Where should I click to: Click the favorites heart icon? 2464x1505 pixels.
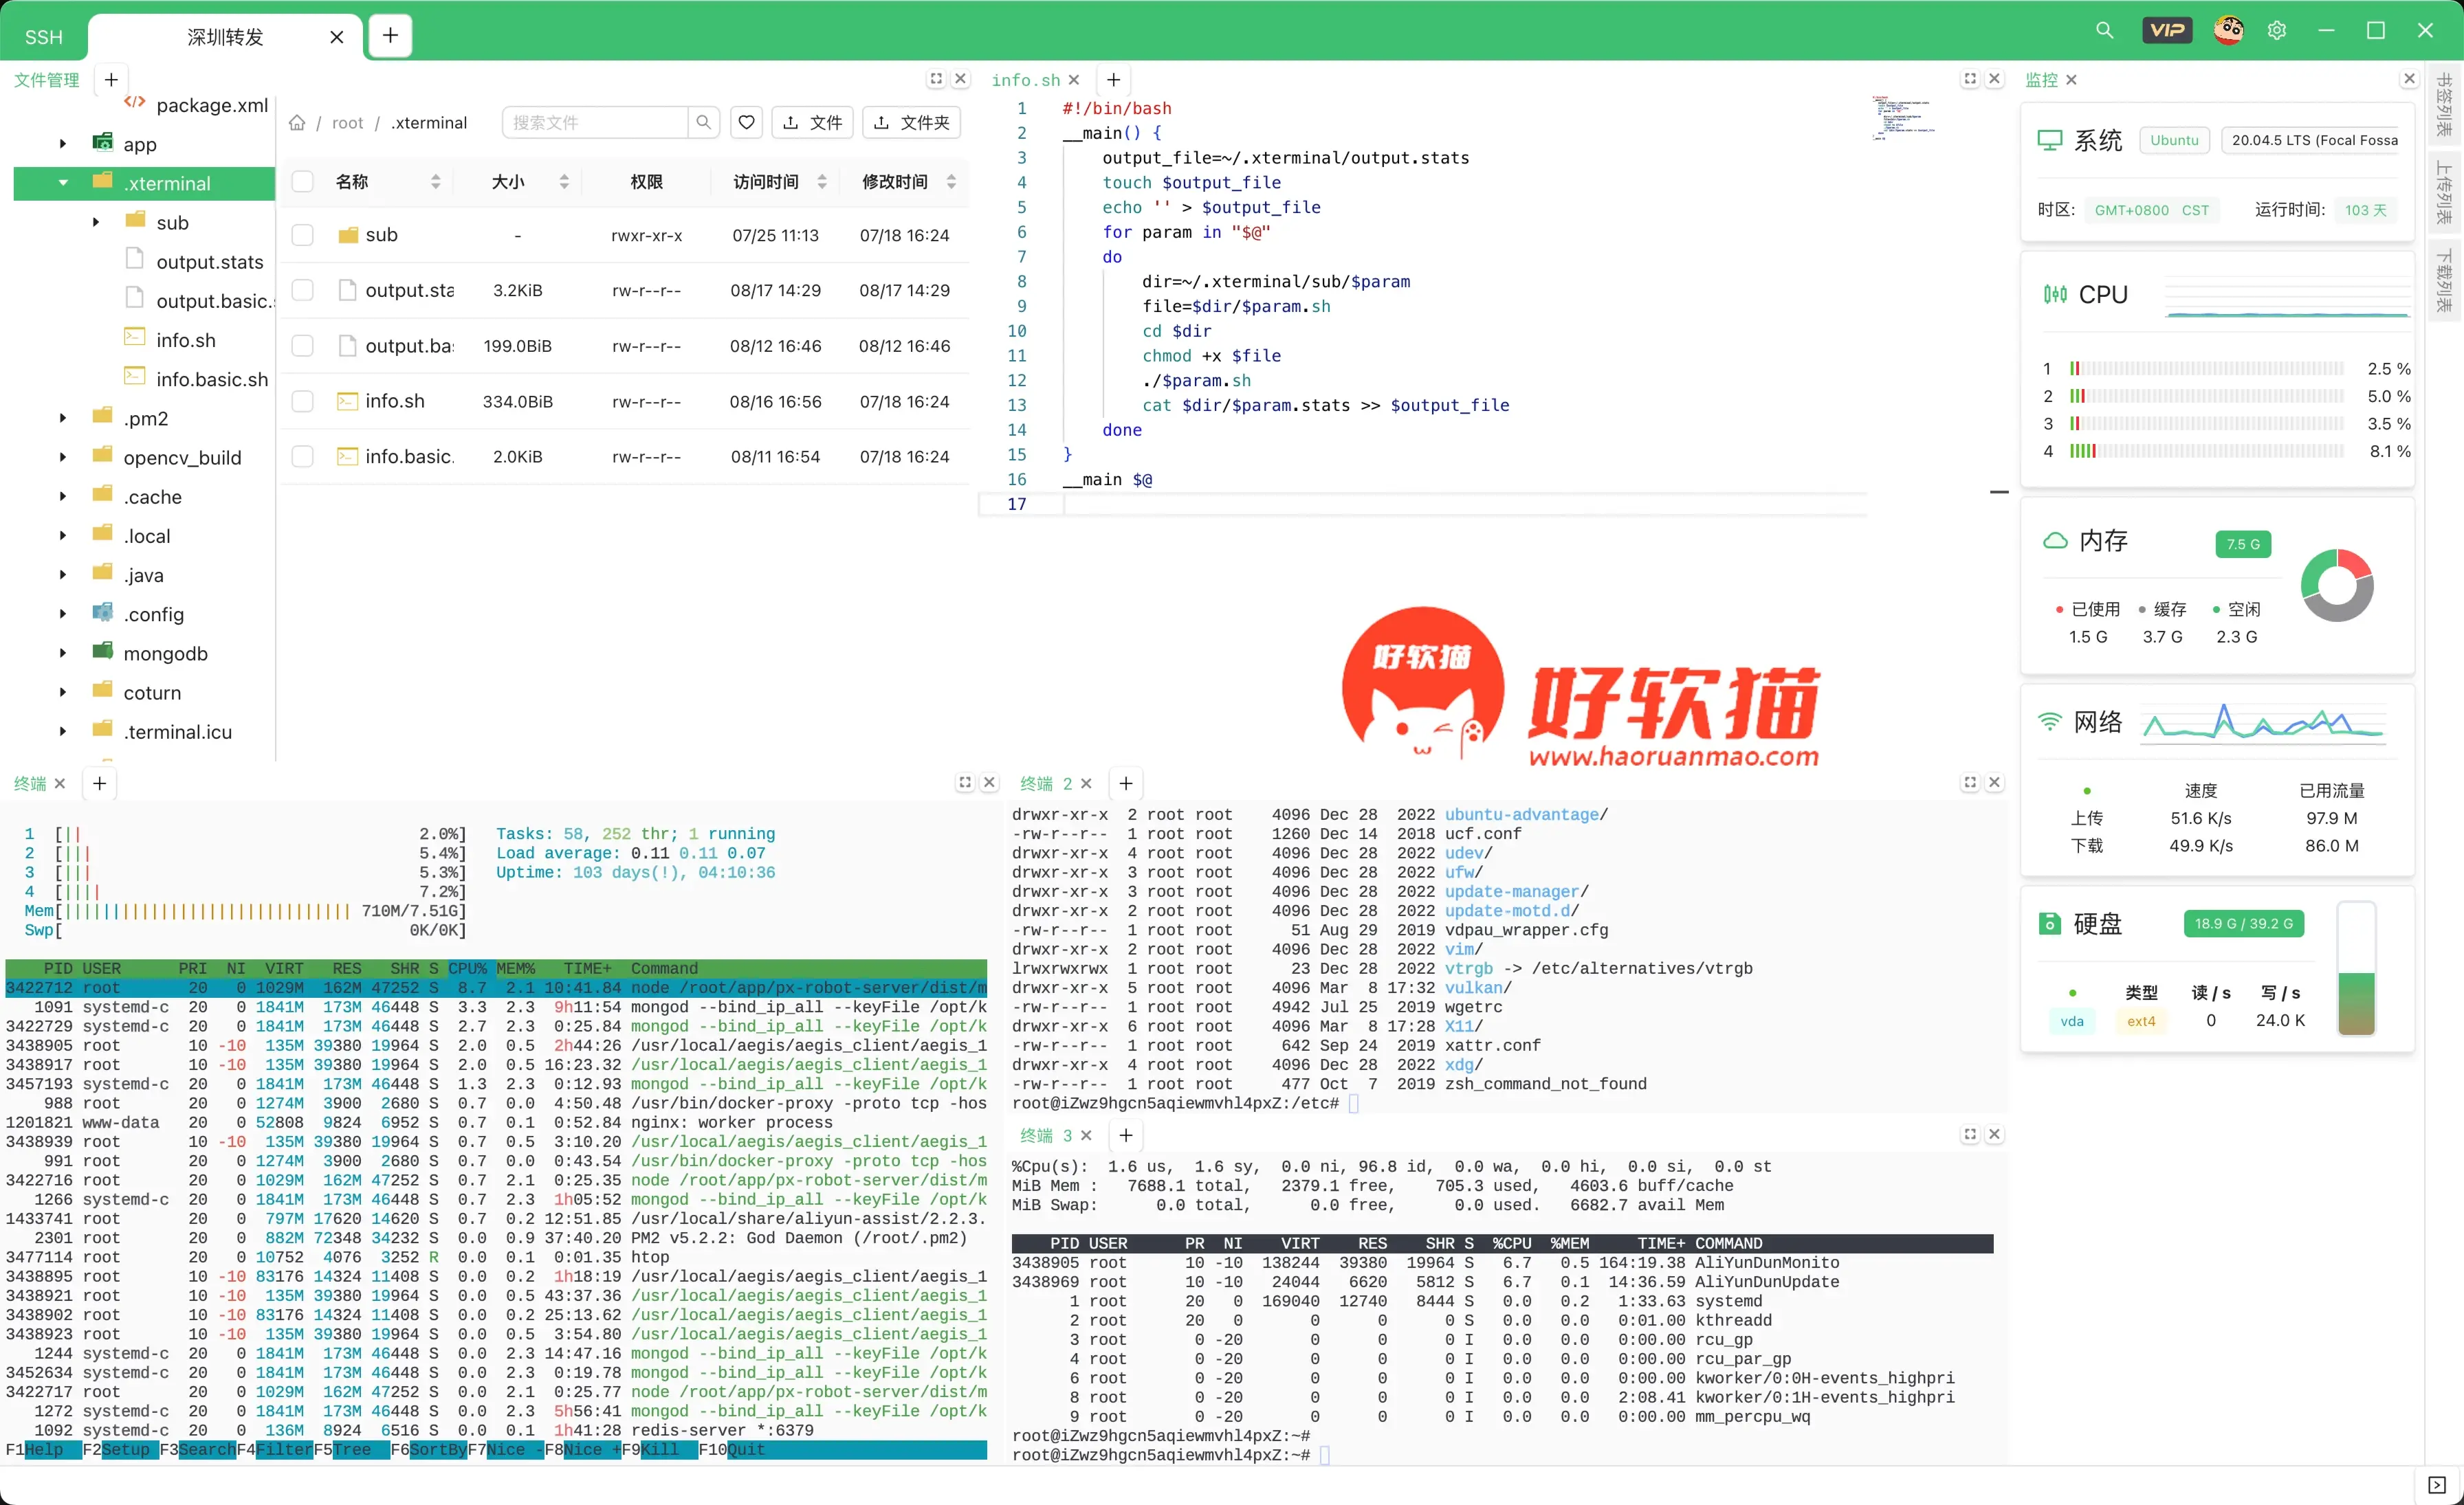746,123
